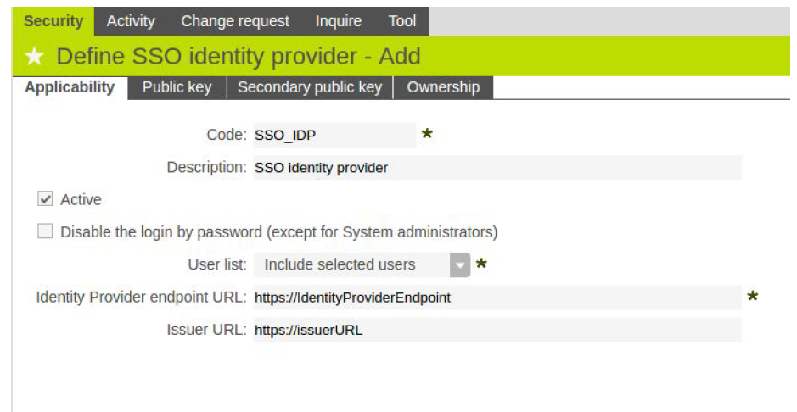Uncheck the Active checkbox
The image size is (797, 412).
pyautogui.click(x=45, y=200)
